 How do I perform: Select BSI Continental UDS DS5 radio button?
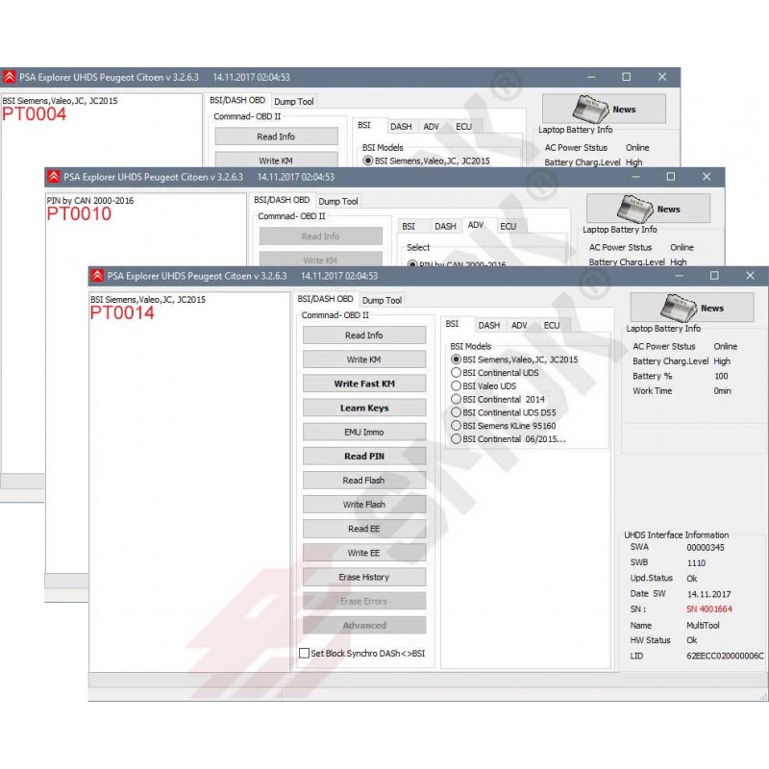(x=456, y=412)
